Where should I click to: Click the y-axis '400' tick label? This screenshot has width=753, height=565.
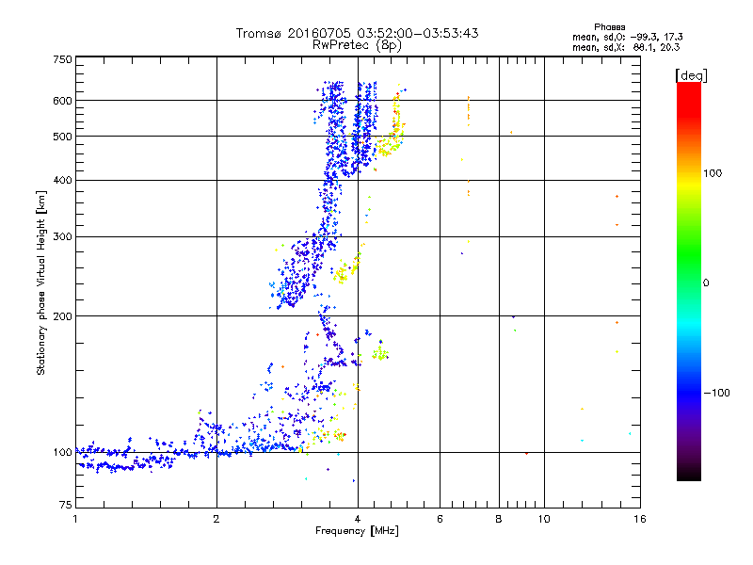(63, 180)
